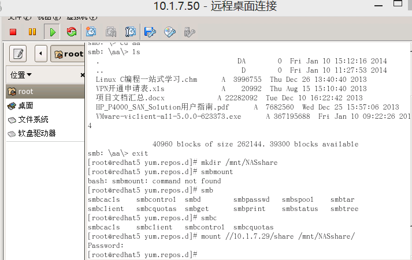Click the 'Thu Aug 15 15:10:40 2013' timestamp

tap(318, 89)
